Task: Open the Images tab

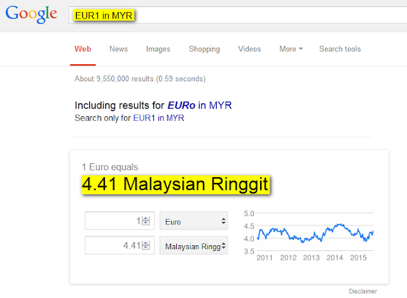Action: click(x=158, y=49)
